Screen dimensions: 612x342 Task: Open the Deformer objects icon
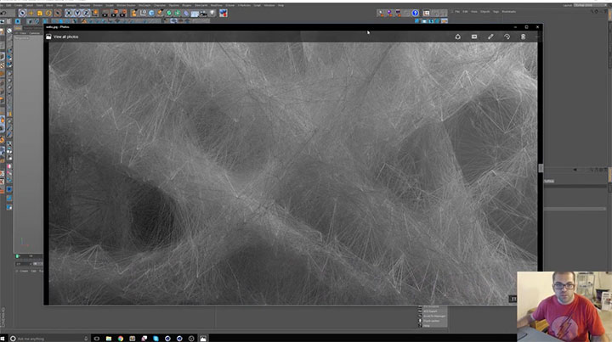pyautogui.click(x=186, y=14)
